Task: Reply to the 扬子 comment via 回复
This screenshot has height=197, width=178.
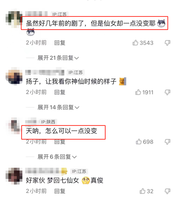Action: pos(60,92)
